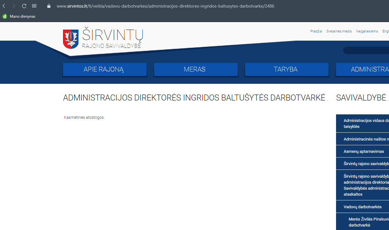Screen dimensions: 389x230
Task: Open the APIE RAJONĄ menu
Action: coord(105,70)
